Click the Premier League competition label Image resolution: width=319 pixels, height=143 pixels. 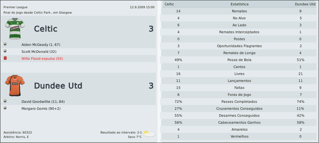click(x=16, y=7)
